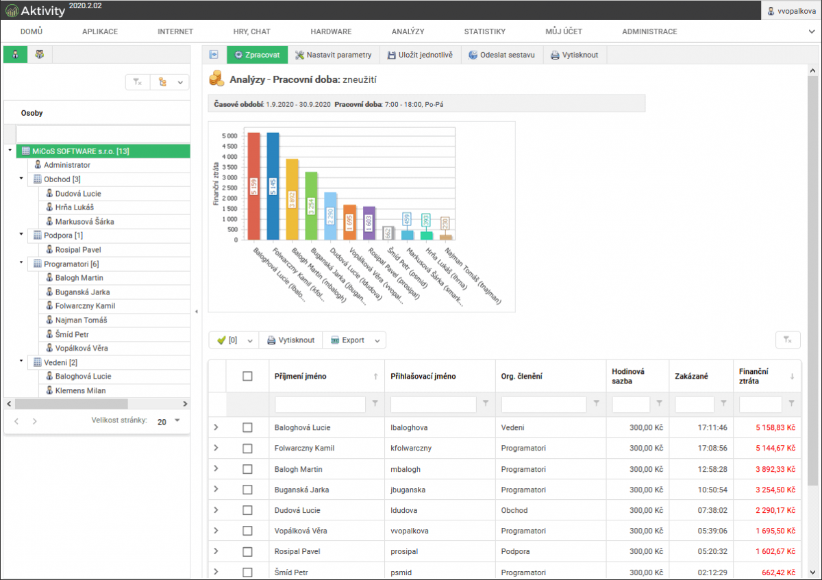Open filter icon for Příjmení jméno column
The image size is (822, 580).
(375, 404)
